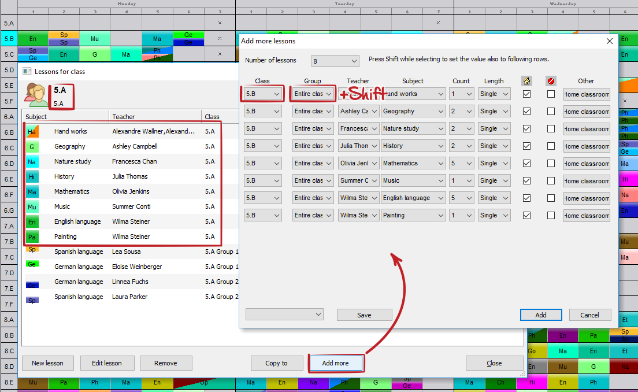
Task: Click the Subject column header in lessons list
Action: [36, 117]
